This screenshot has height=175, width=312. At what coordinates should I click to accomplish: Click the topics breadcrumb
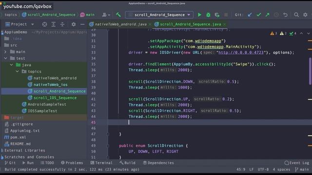pyautogui.click(x=11, y=15)
